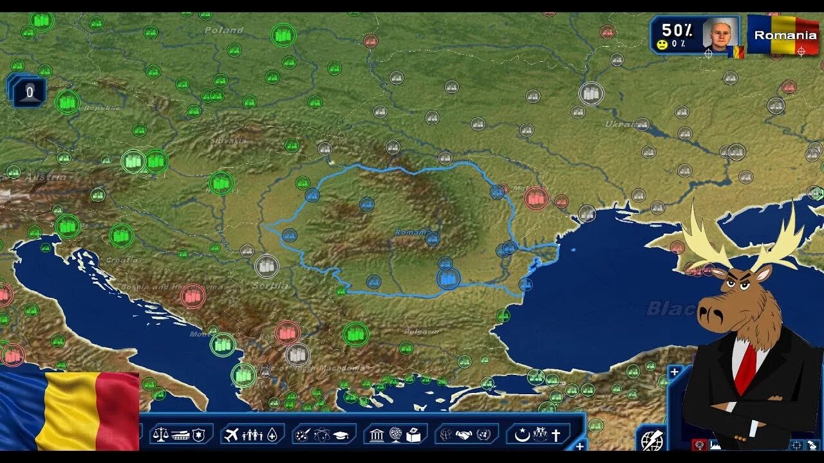
Task: Select the ballot box elections icon
Action: (x=413, y=436)
